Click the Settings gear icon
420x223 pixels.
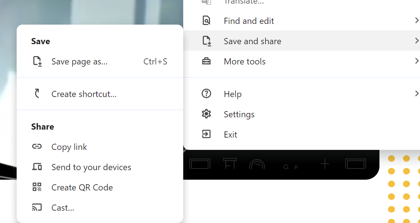coord(206,114)
